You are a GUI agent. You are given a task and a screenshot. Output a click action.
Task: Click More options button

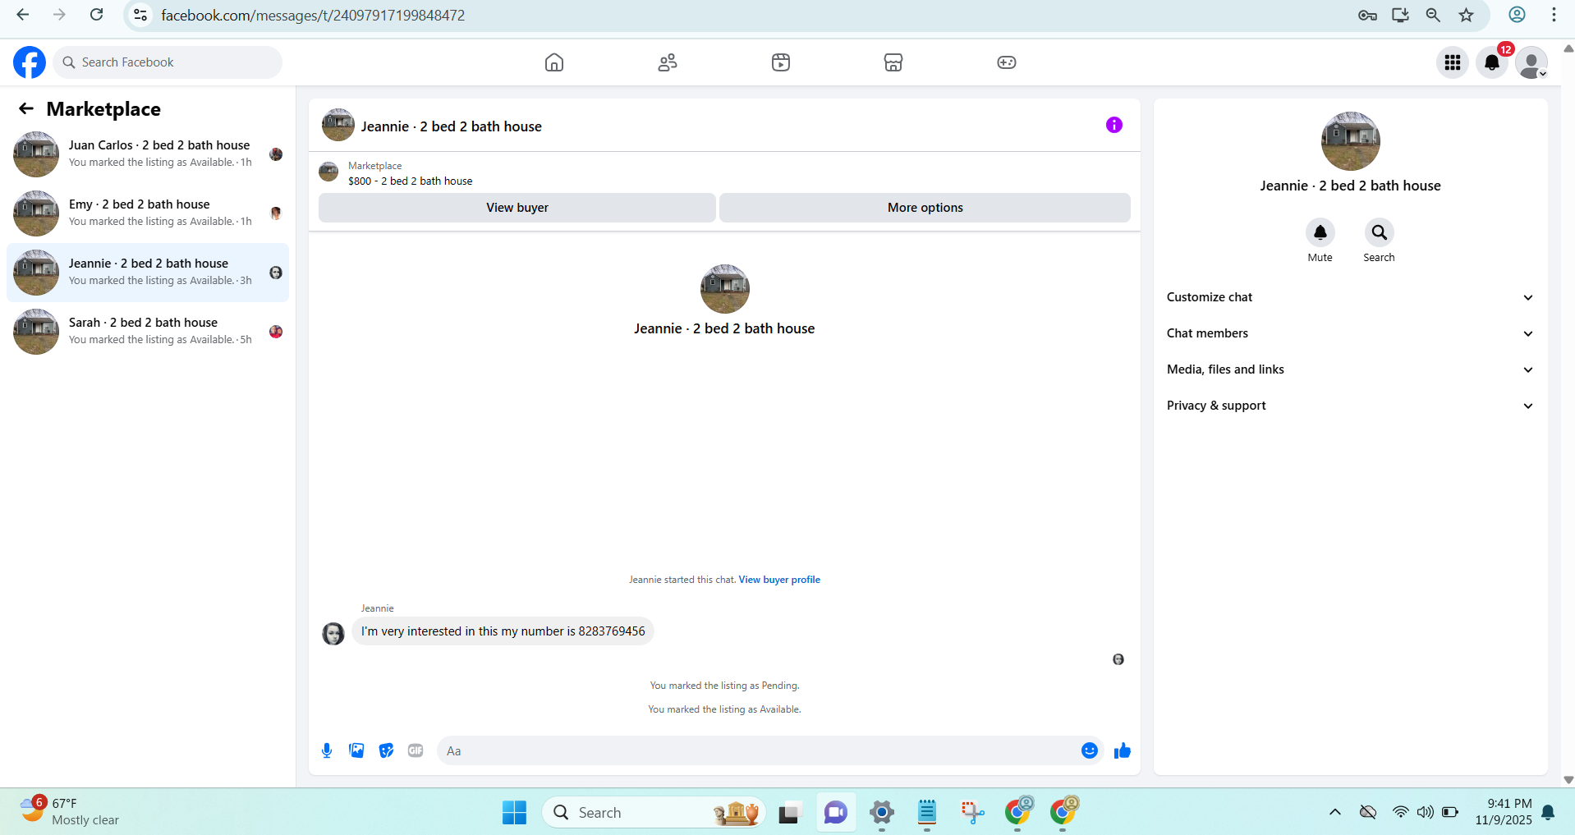tap(925, 208)
